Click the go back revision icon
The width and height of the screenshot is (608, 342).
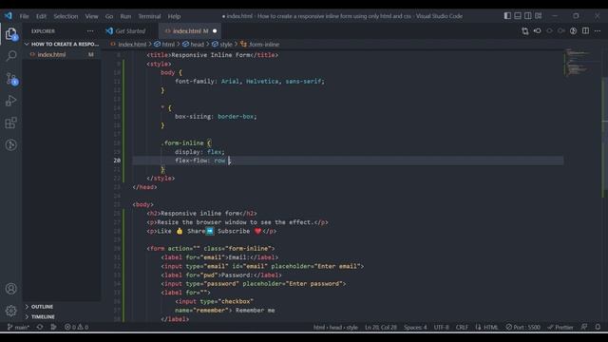pyautogui.click(x=538, y=31)
